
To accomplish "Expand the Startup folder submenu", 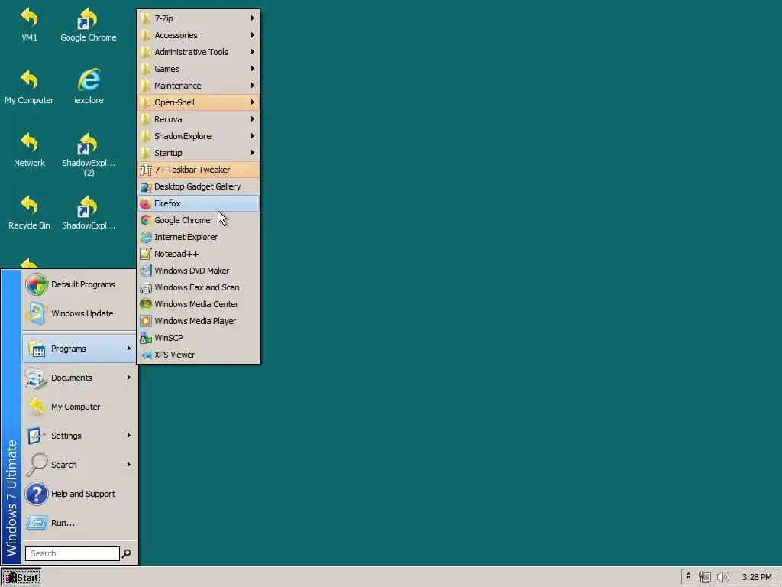I will point(199,153).
